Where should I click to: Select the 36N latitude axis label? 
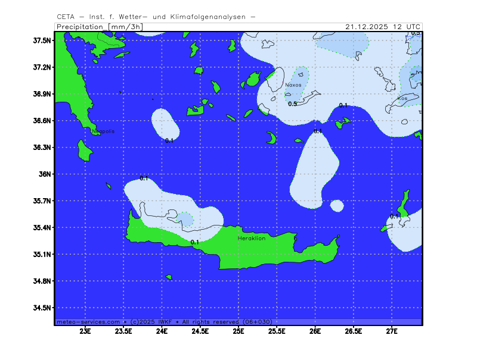[x=45, y=174]
